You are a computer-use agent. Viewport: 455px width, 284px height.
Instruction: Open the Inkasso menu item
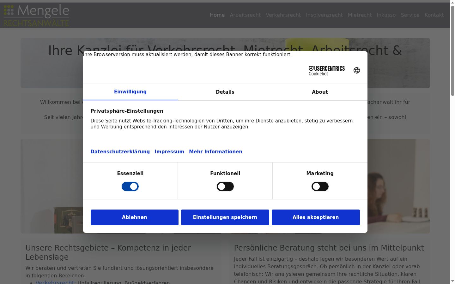pyautogui.click(x=386, y=15)
